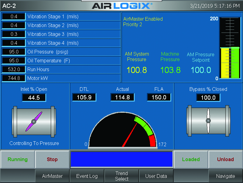Select the Inlet % Open value 44.5
243x183 pixels.
pos(34,98)
